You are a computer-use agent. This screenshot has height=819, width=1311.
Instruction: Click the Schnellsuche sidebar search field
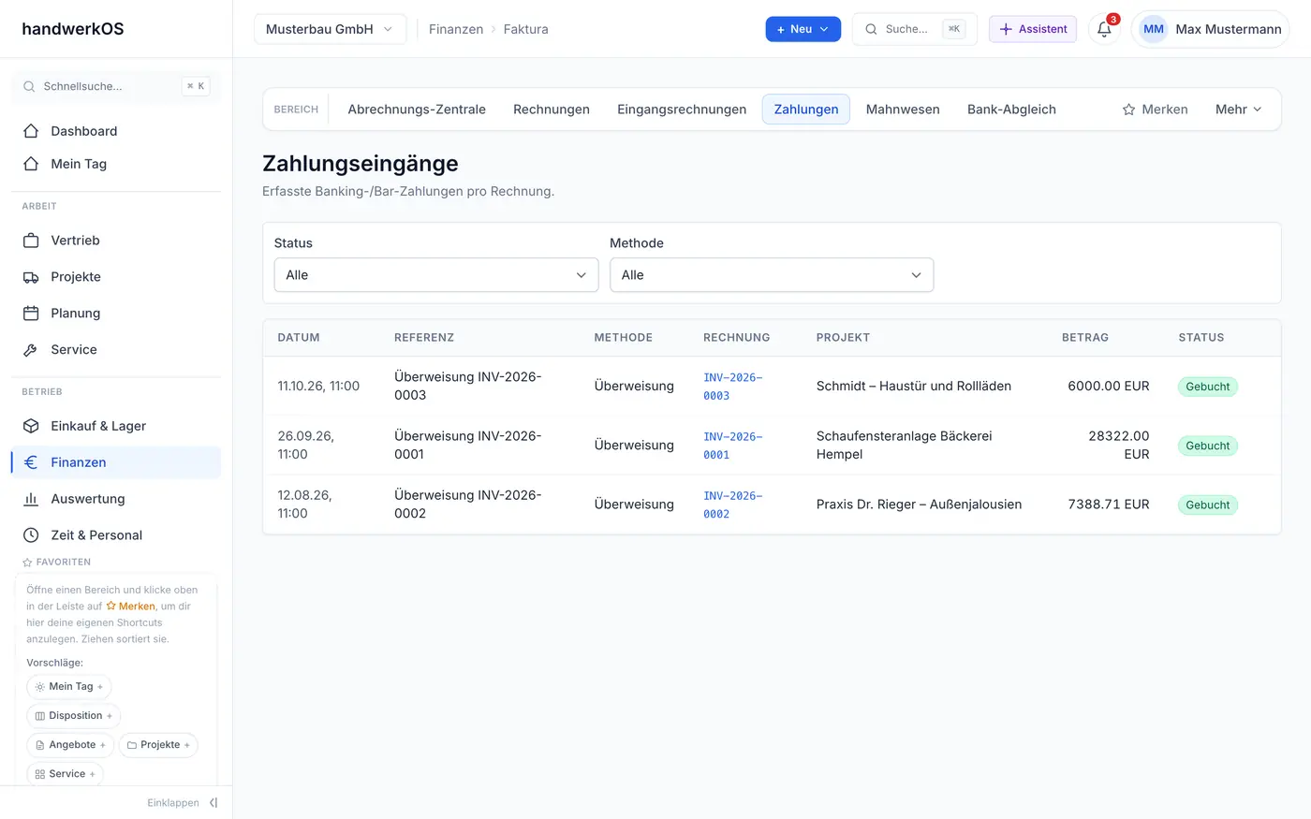tap(116, 86)
